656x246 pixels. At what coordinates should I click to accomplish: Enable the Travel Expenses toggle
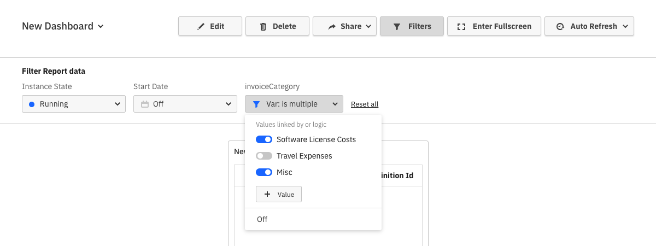[264, 156]
